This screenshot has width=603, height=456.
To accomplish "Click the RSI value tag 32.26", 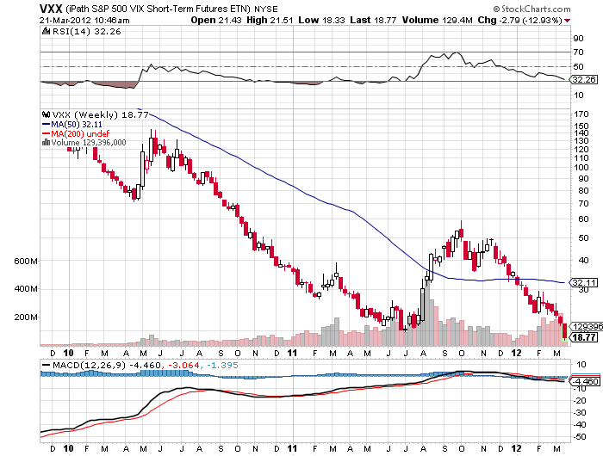I will [583, 79].
